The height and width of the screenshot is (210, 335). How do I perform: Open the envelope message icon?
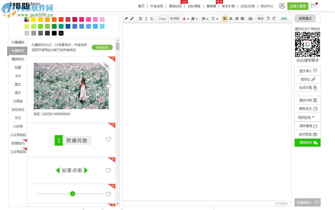(314, 6)
